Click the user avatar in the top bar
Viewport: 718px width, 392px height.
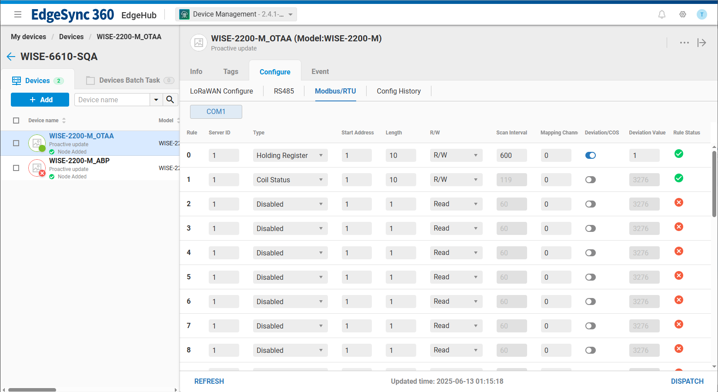pos(701,14)
